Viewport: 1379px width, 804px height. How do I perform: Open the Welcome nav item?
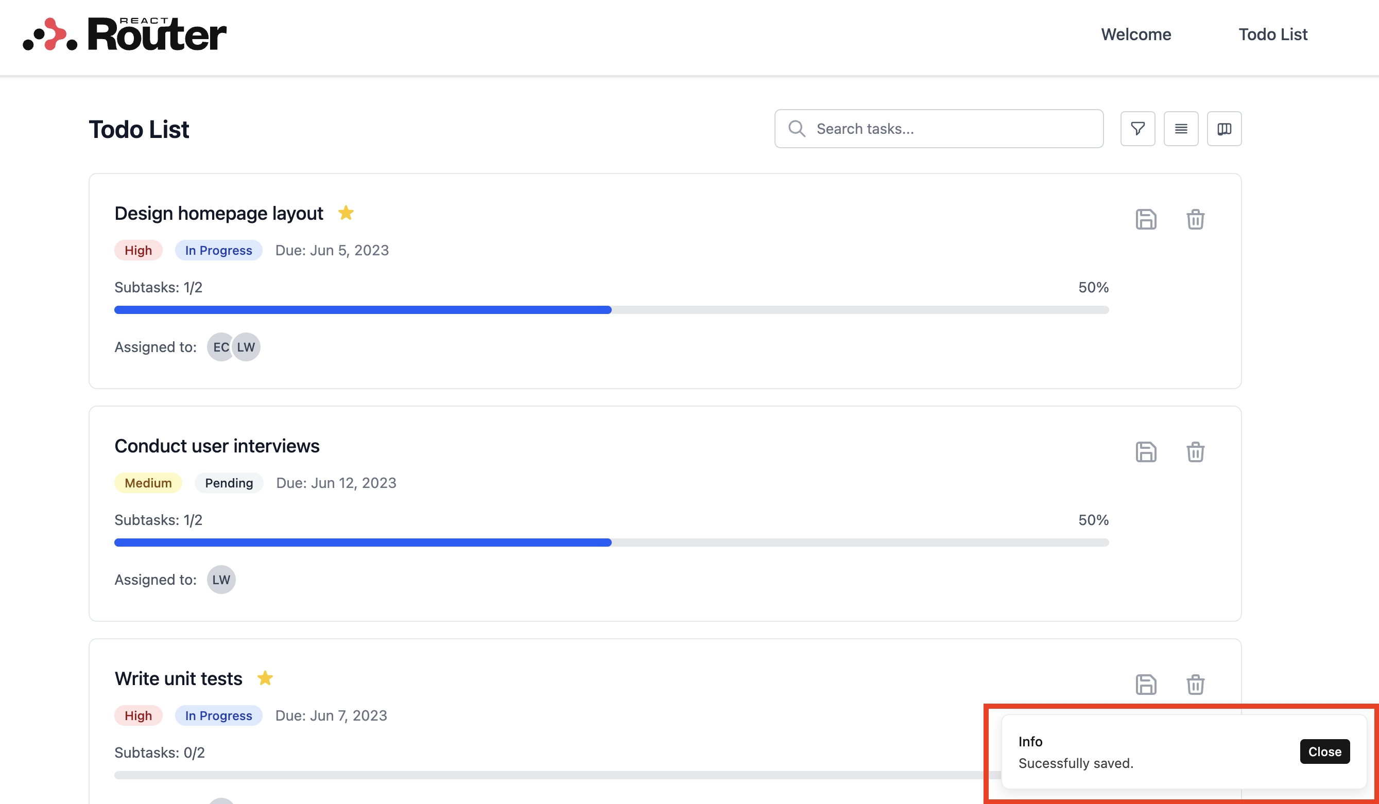tap(1135, 34)
